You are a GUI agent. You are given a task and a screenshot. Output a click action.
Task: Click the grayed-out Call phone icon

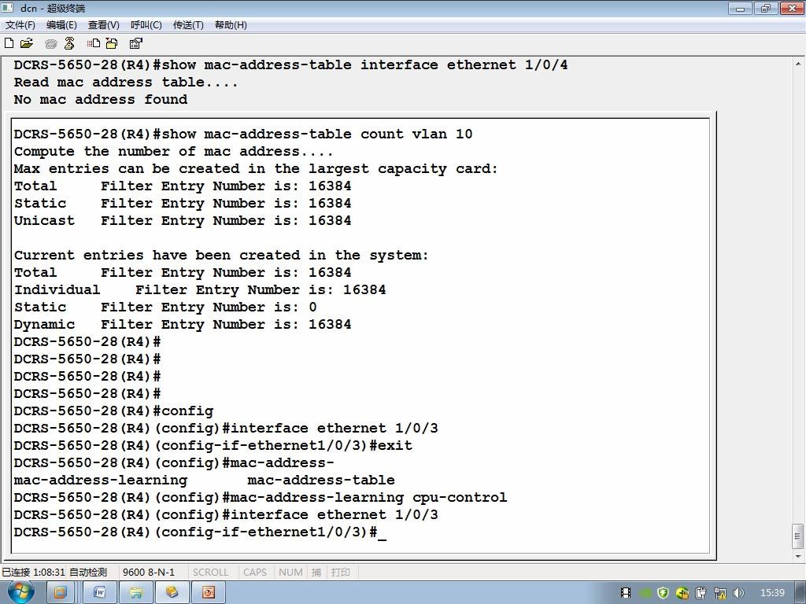coord(50,44)
